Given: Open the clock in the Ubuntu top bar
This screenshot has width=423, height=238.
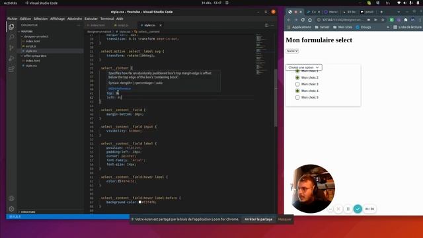Looking at the screenshot, I should pyautogui.click(x=211, y=3).
